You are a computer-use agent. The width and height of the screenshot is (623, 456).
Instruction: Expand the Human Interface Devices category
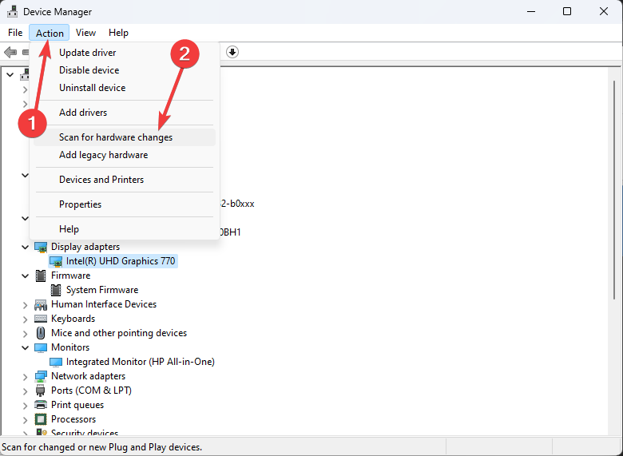tap(25, 304)
